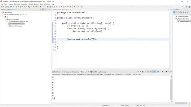Click the Writable status bar entry
The width and height of the screenshot is (191, 107).
point(106,106)
